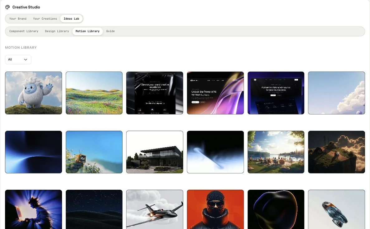This screenshot has width=370, height=229.
Task: Select the colorful flower meadow hills thumbnail
Action: click(94, 93)
